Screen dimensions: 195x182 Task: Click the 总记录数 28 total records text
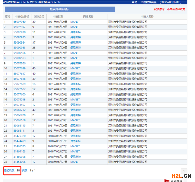pos(12,170)
